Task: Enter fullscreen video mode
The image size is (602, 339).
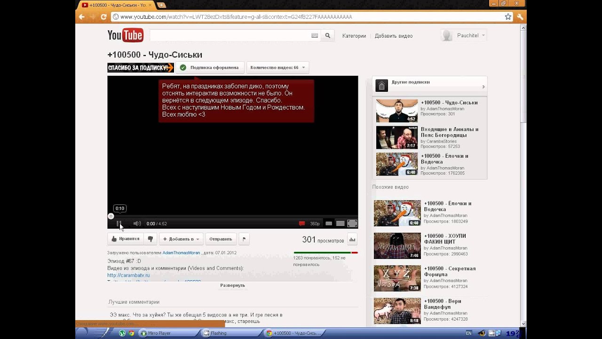Action: click(352, 224)
